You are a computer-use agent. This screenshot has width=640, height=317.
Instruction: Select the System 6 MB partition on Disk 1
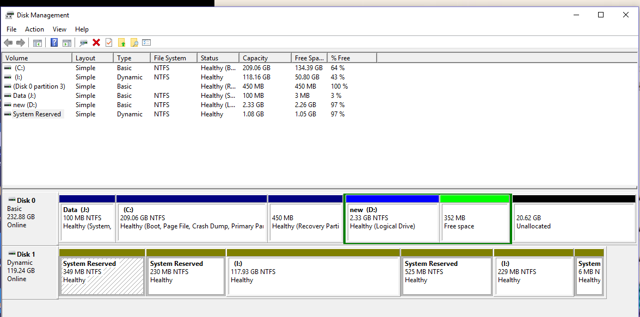[x=589, y=272]
